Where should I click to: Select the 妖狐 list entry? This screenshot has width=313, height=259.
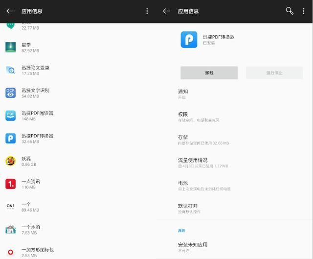click(78, 161)
